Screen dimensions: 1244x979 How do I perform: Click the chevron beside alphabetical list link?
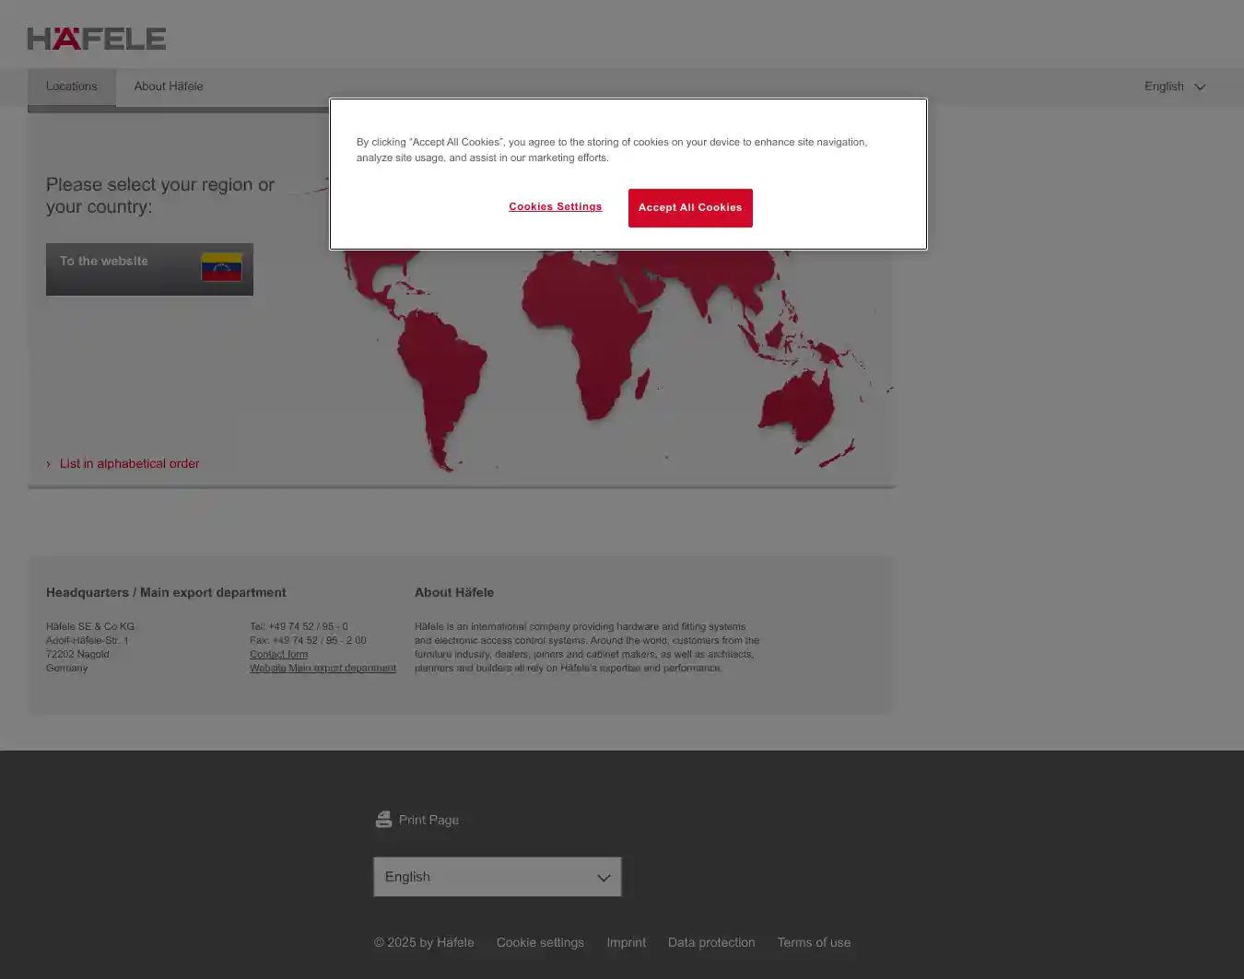pos(49,464)
